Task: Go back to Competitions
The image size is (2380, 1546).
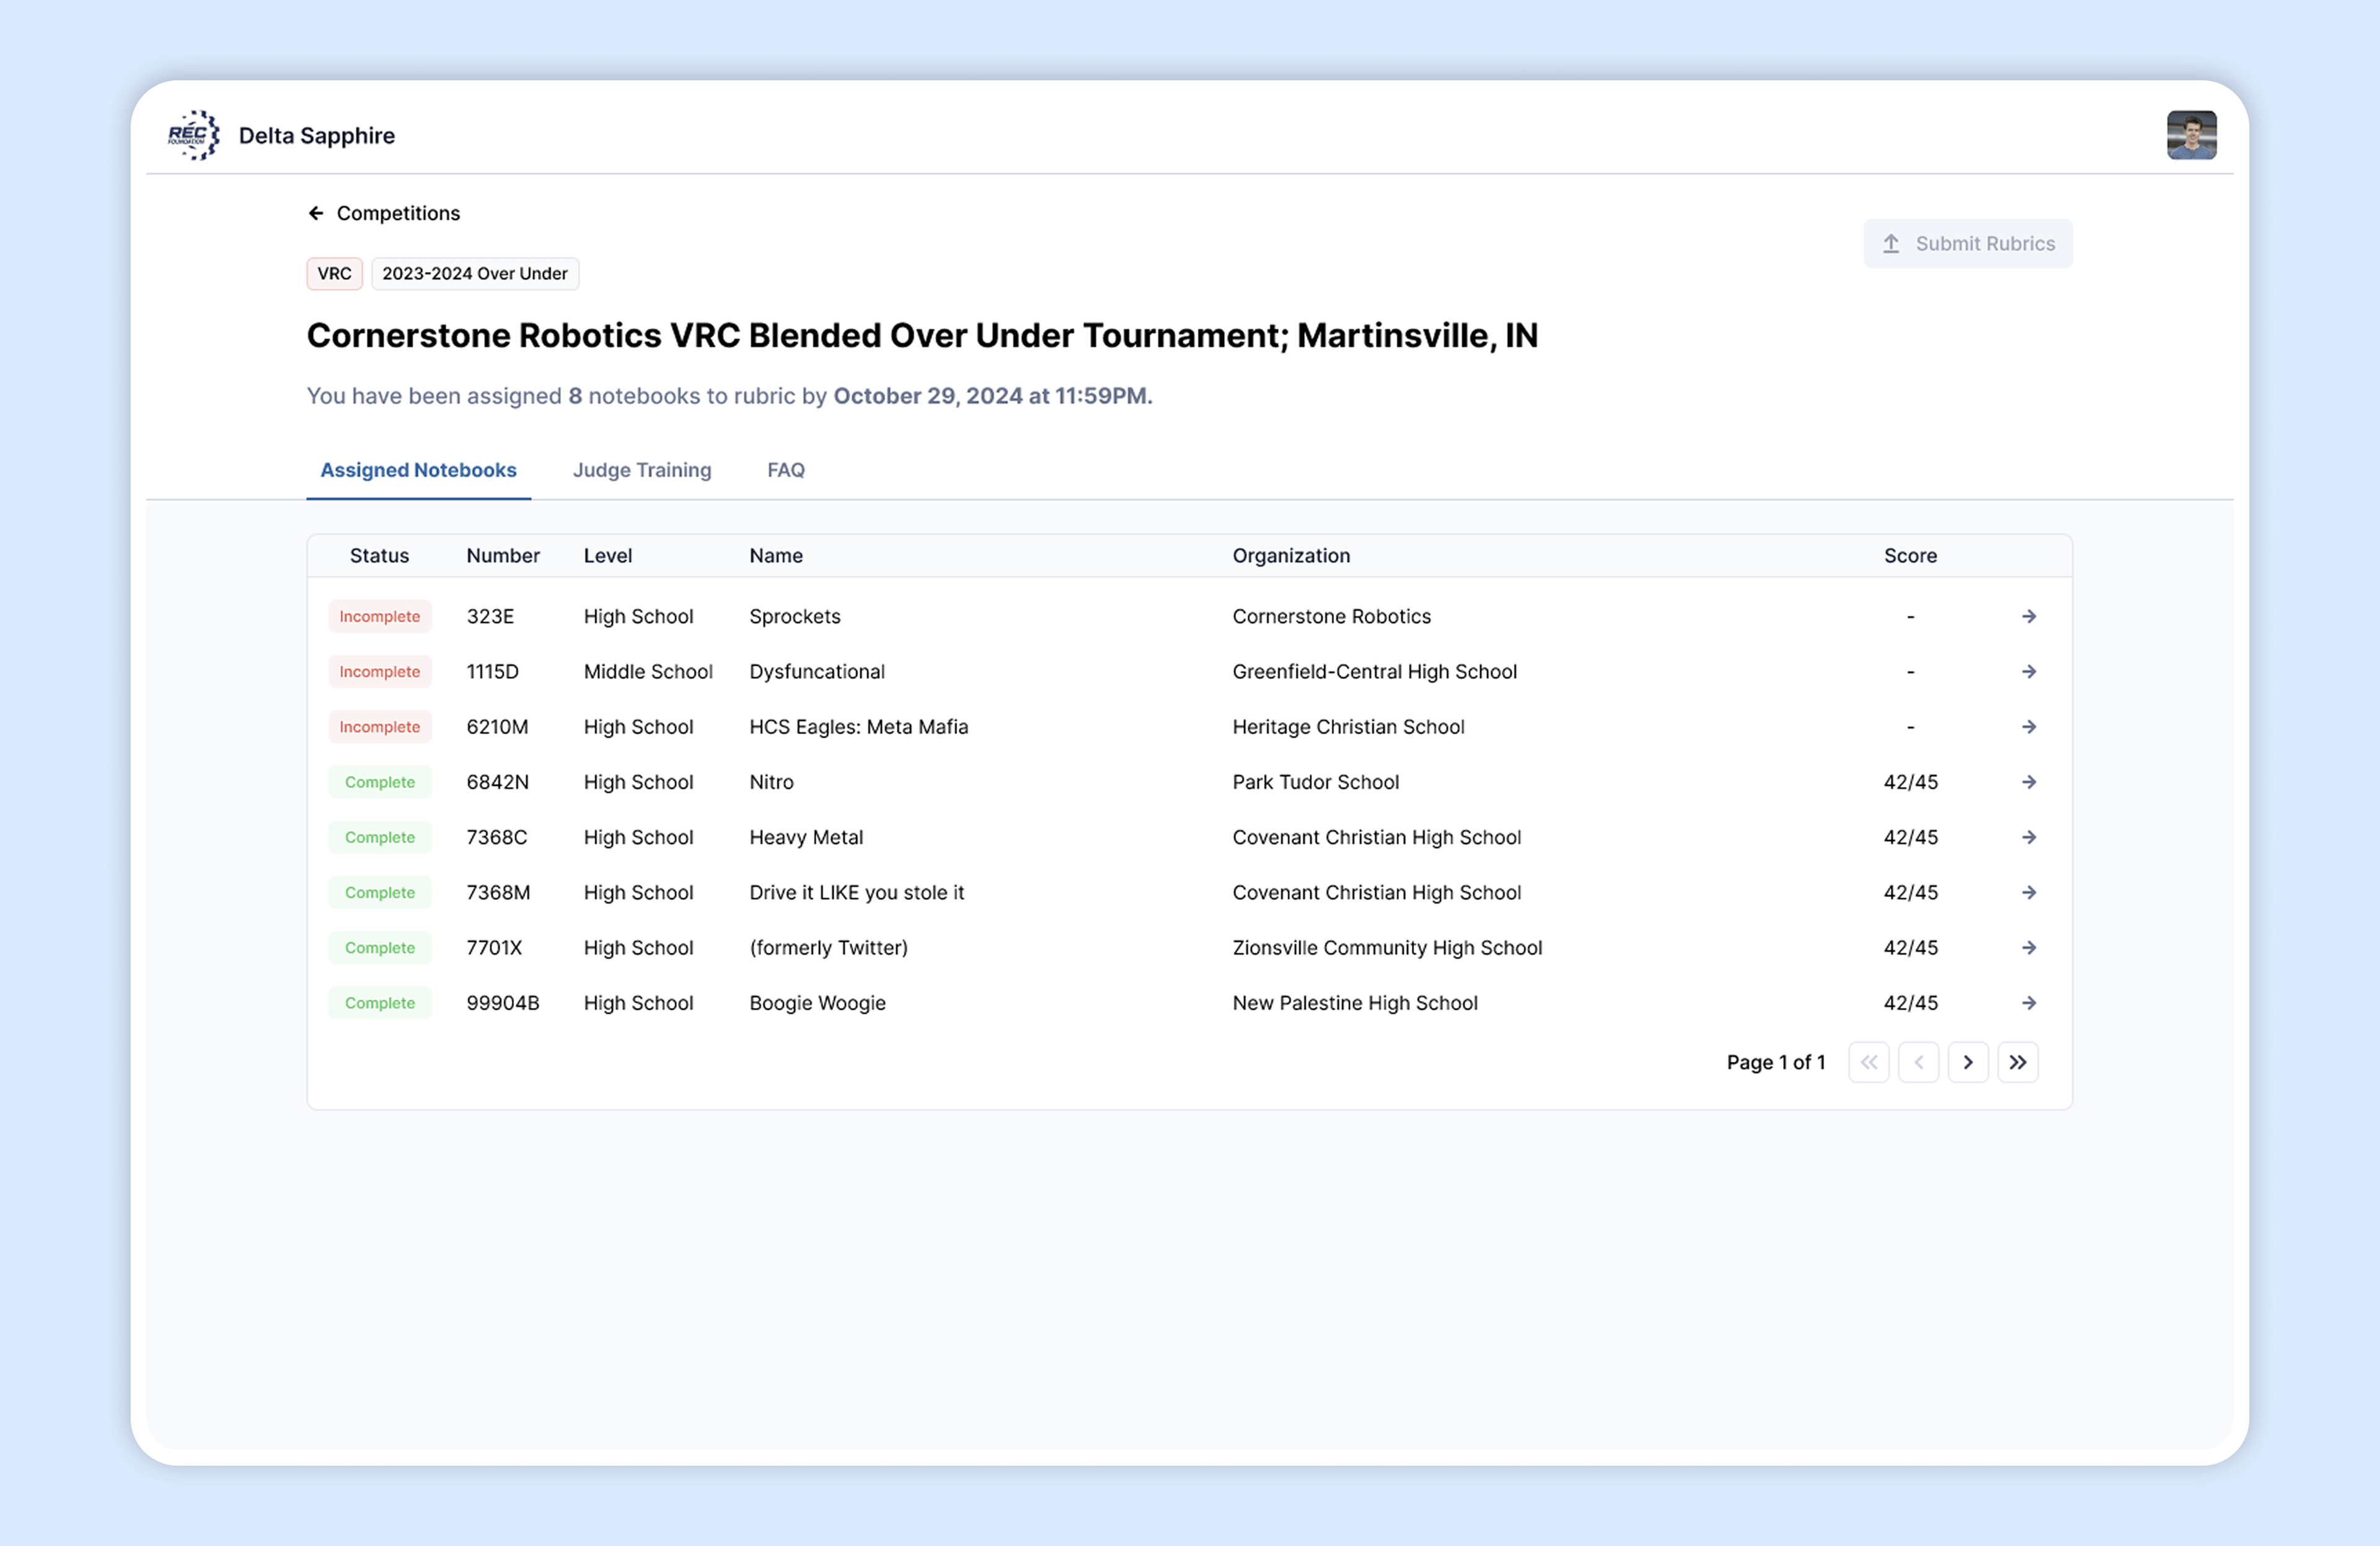Action: [384, 213]
